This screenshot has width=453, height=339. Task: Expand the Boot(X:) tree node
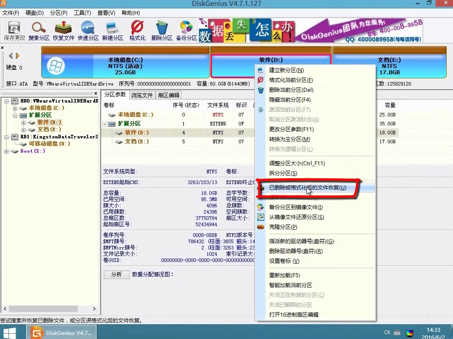pos(6,151)
